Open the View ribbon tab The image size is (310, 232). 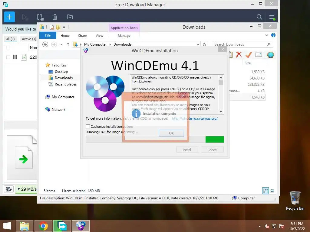(x=99, y=36)
